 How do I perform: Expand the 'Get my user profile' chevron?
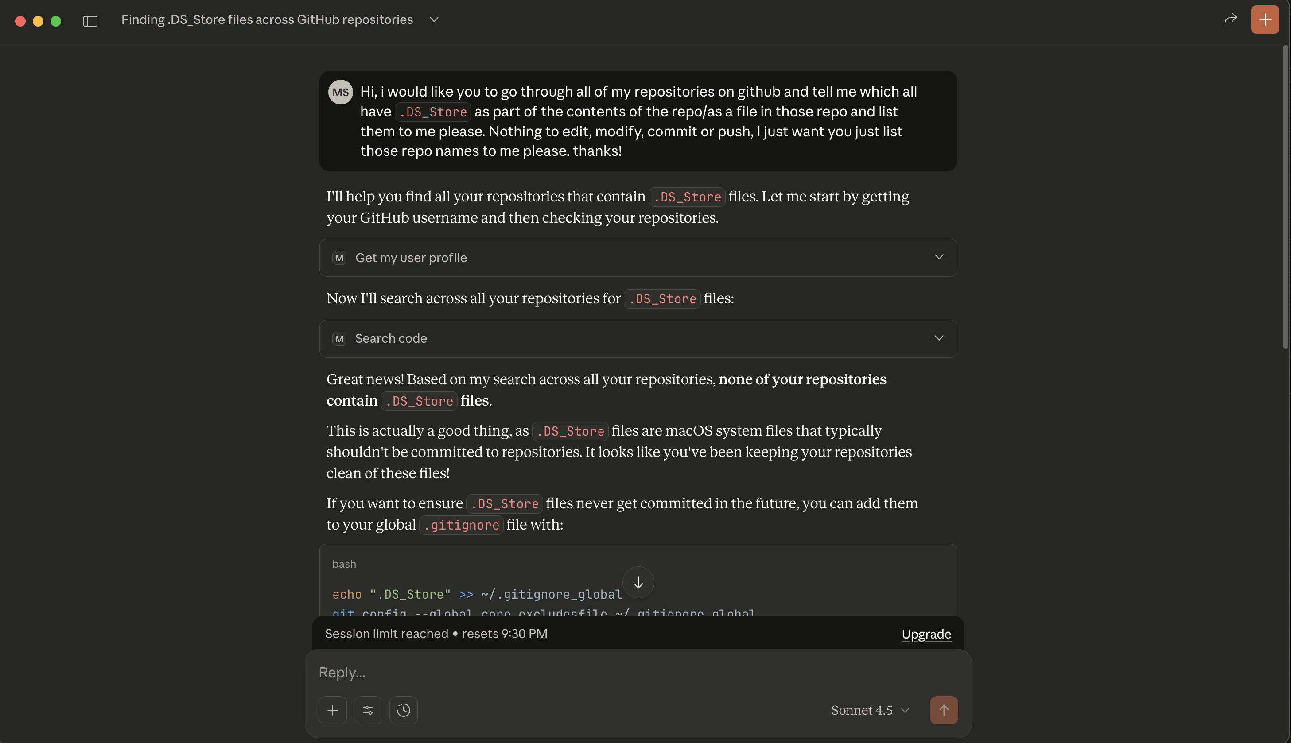(x=939, y=257)
